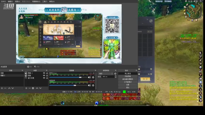Pop out the 来源 dock panel
Image resolution: width=205 pixels, height=115 pixels.
47,71
